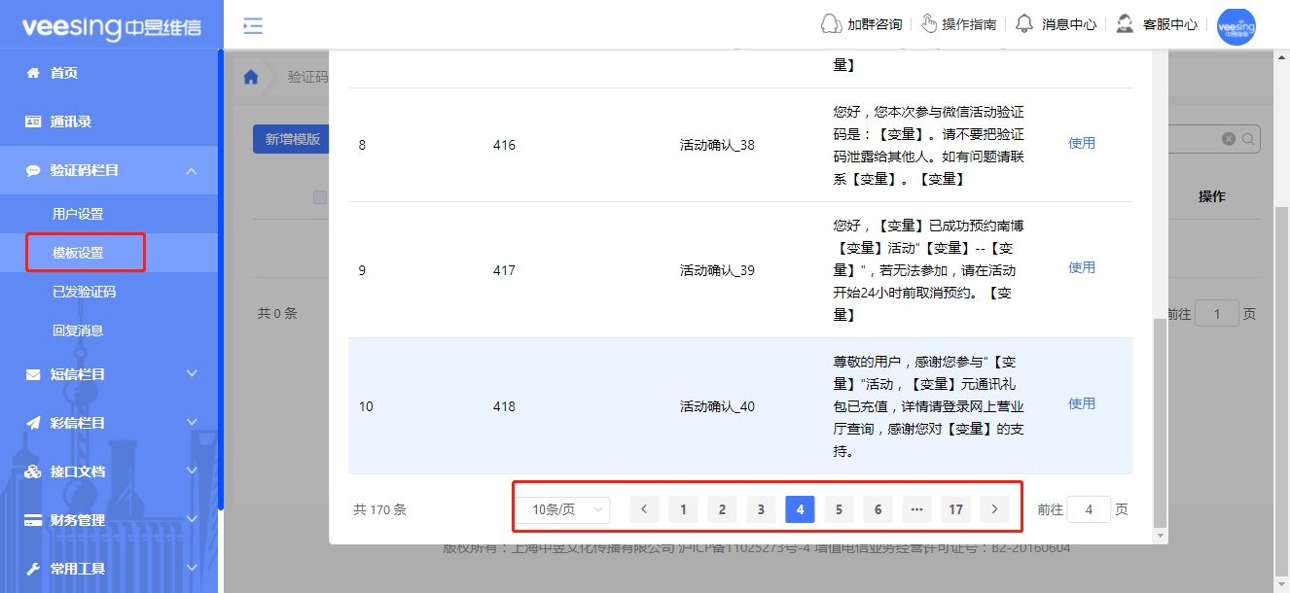The image size is (1290, 593).
Task: Open 模板设置 submenu item
Action: point(78,253)
